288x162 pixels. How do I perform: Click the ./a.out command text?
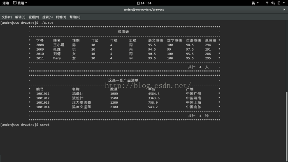[x=46, y=23]
